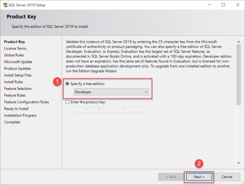Click the SQL Server Setup title bar icon
Screen dimensions: 245x185
(x=6, y=5)
